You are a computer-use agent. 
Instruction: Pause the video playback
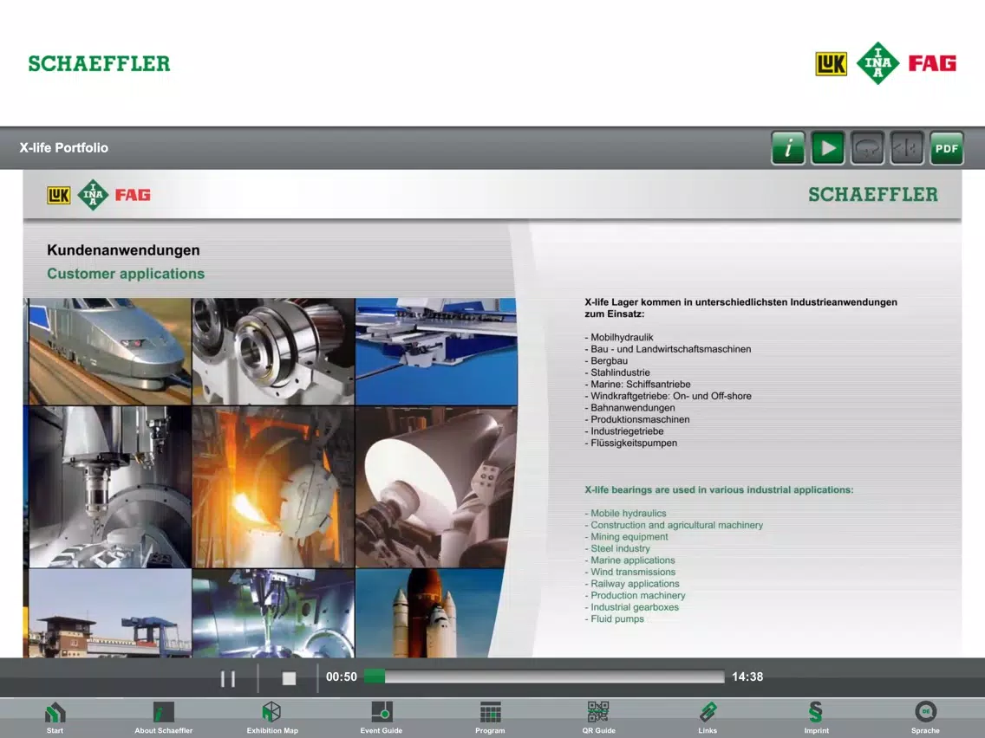228,677
